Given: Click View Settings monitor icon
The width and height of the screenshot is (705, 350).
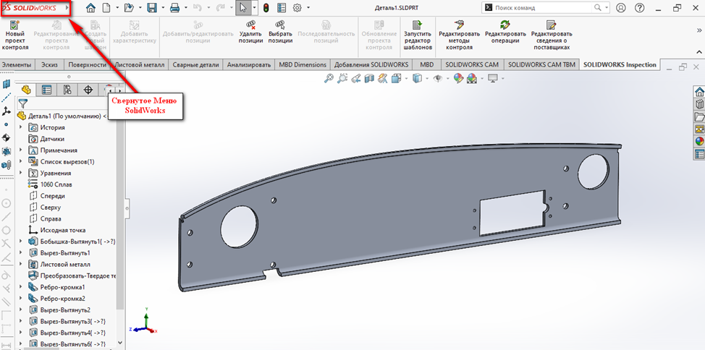Looking at the screenshot, I should tap(493, 79).
